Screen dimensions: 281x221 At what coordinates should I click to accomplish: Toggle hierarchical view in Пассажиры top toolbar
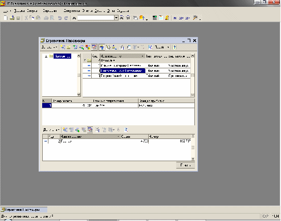102,47
